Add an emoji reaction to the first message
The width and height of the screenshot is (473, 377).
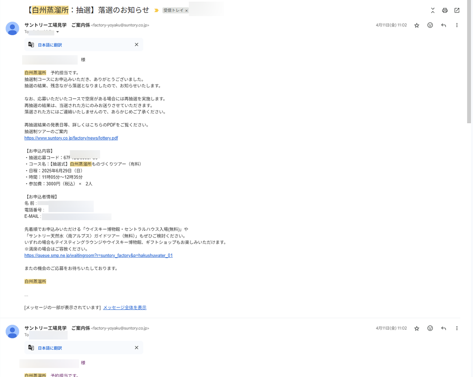tap(430, 25)
